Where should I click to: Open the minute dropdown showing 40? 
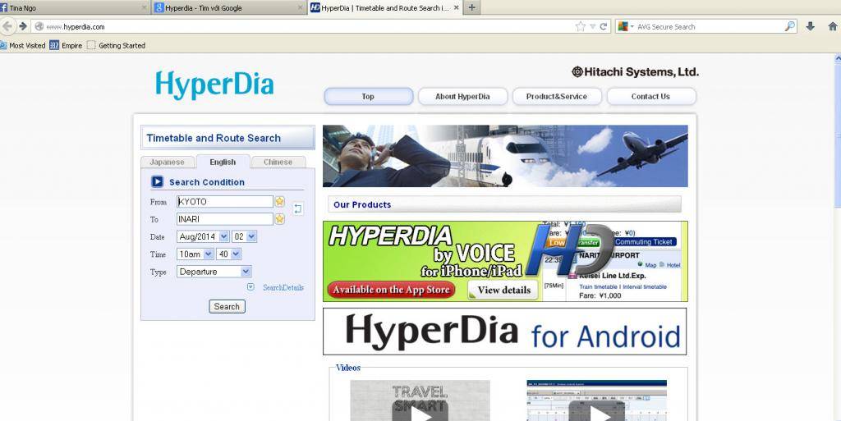(x=228, y=254)
